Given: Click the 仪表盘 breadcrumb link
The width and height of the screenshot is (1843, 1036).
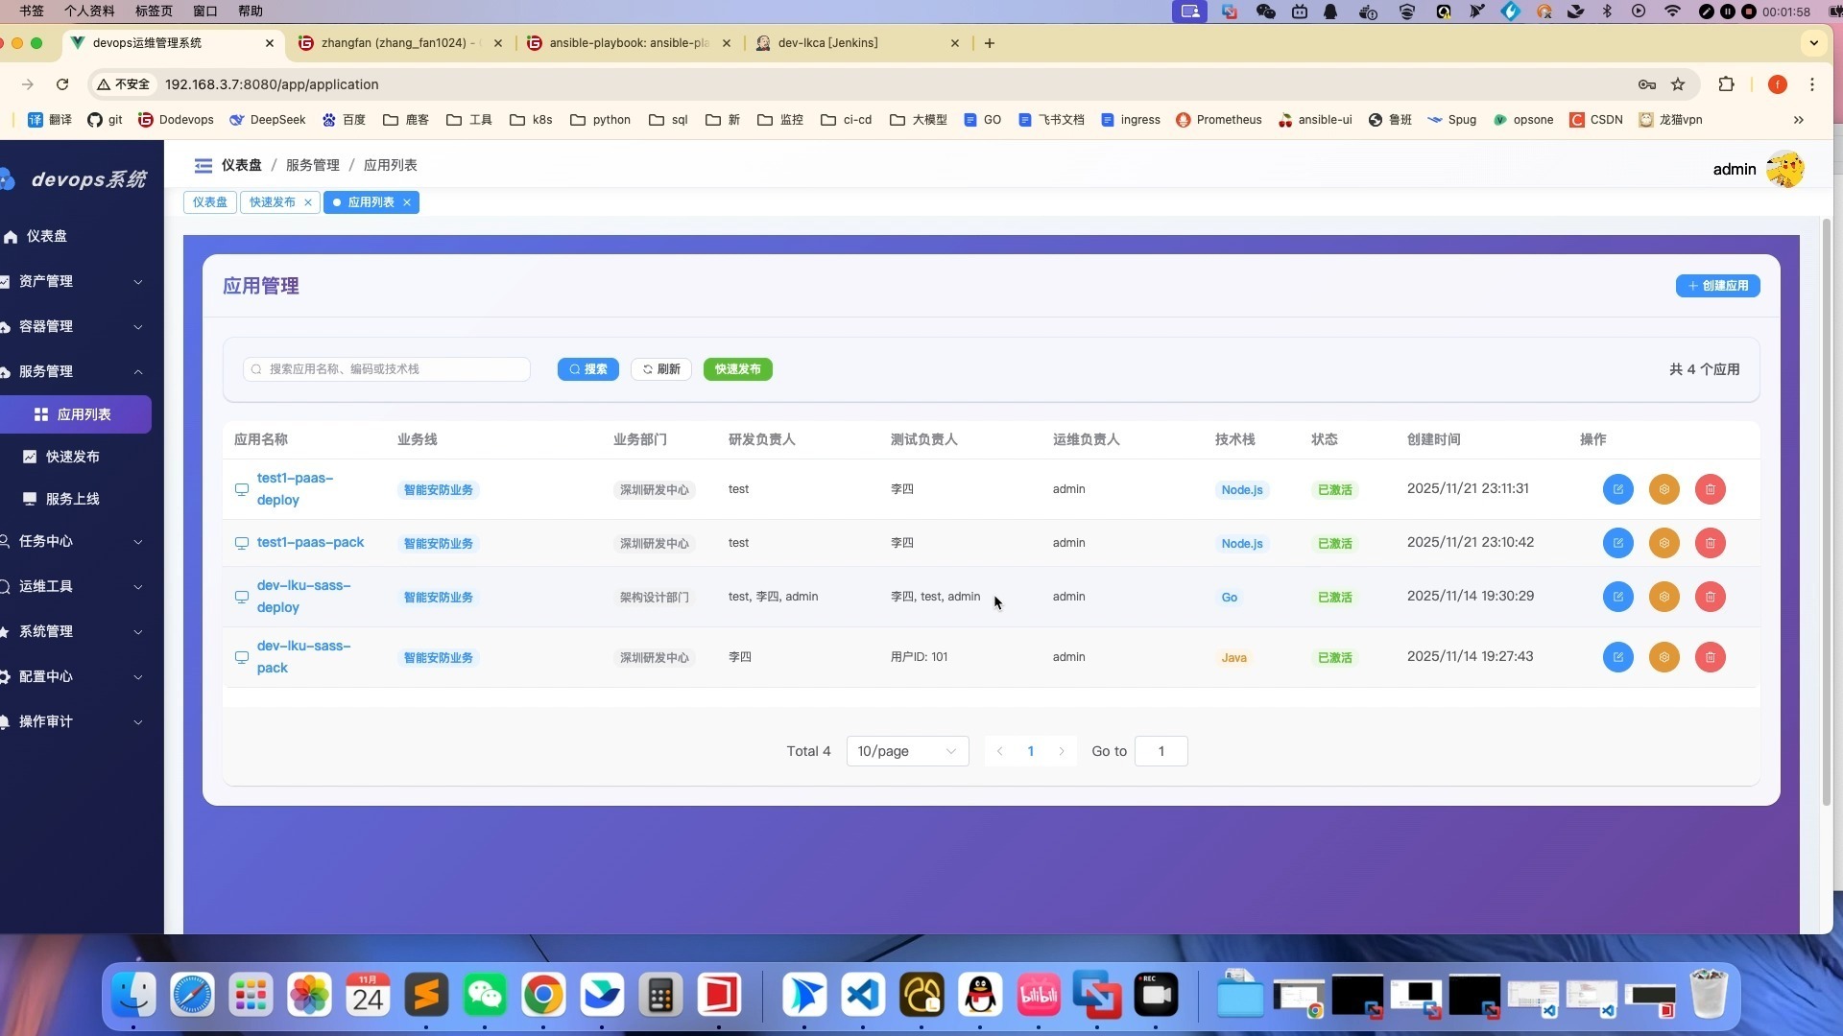Looking at the screenshot, I should pos(241,165).
